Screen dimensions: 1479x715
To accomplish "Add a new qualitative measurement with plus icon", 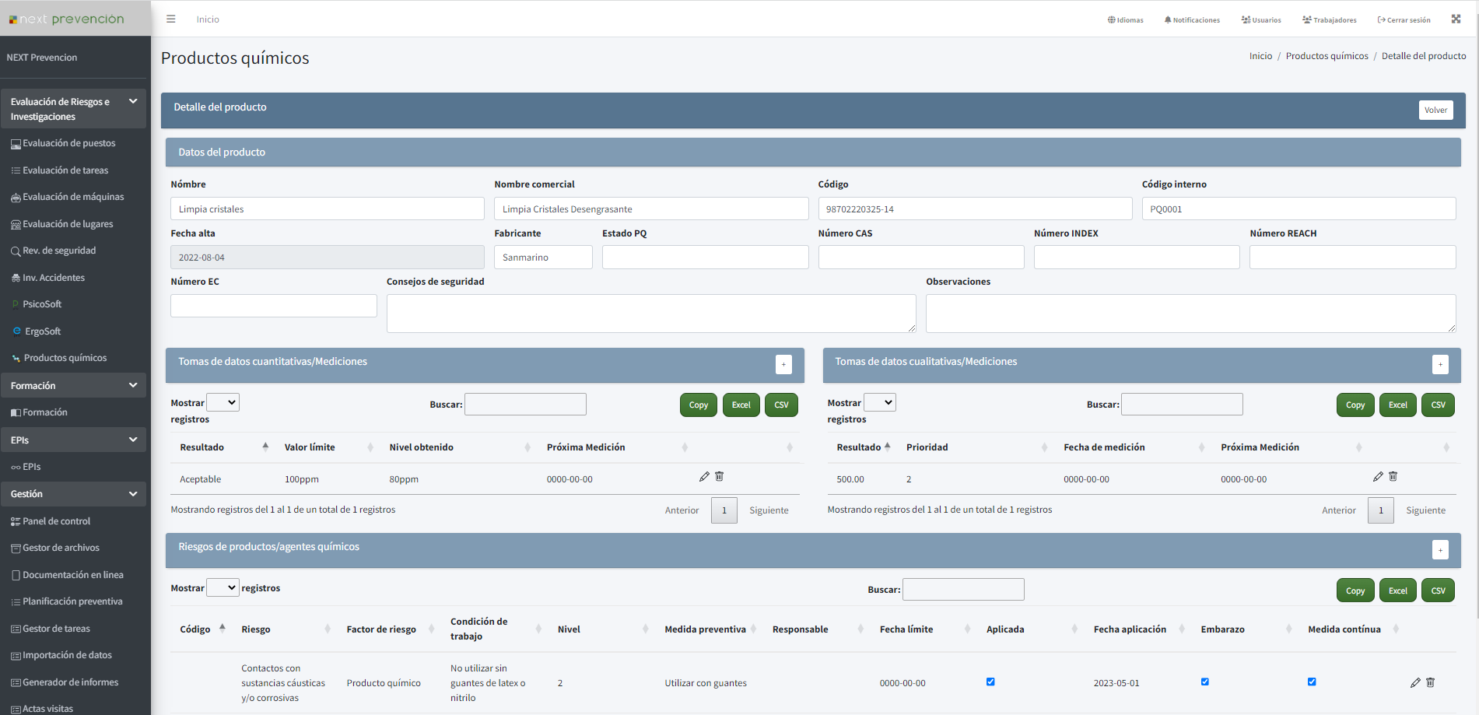I will 1440,364.
